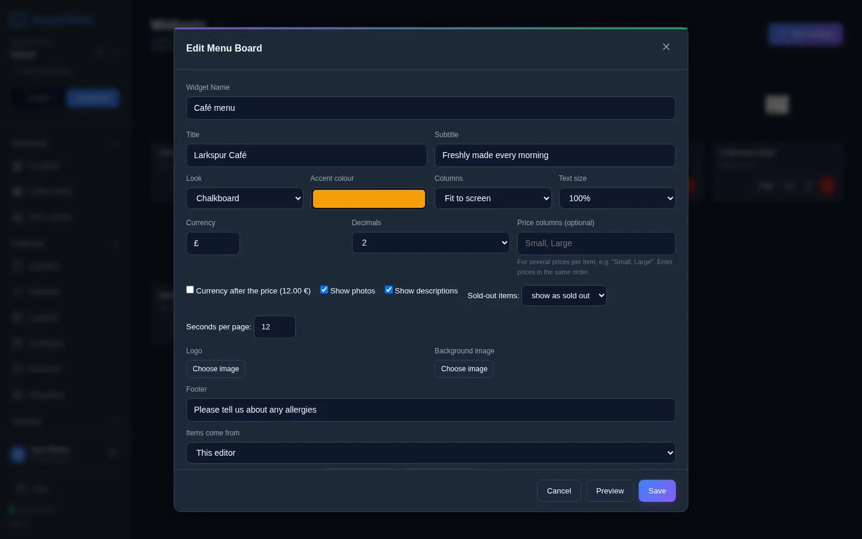Click Preview to view the menu board
The width and height of the screenshot is (862, 539).
tap(610, 490)
